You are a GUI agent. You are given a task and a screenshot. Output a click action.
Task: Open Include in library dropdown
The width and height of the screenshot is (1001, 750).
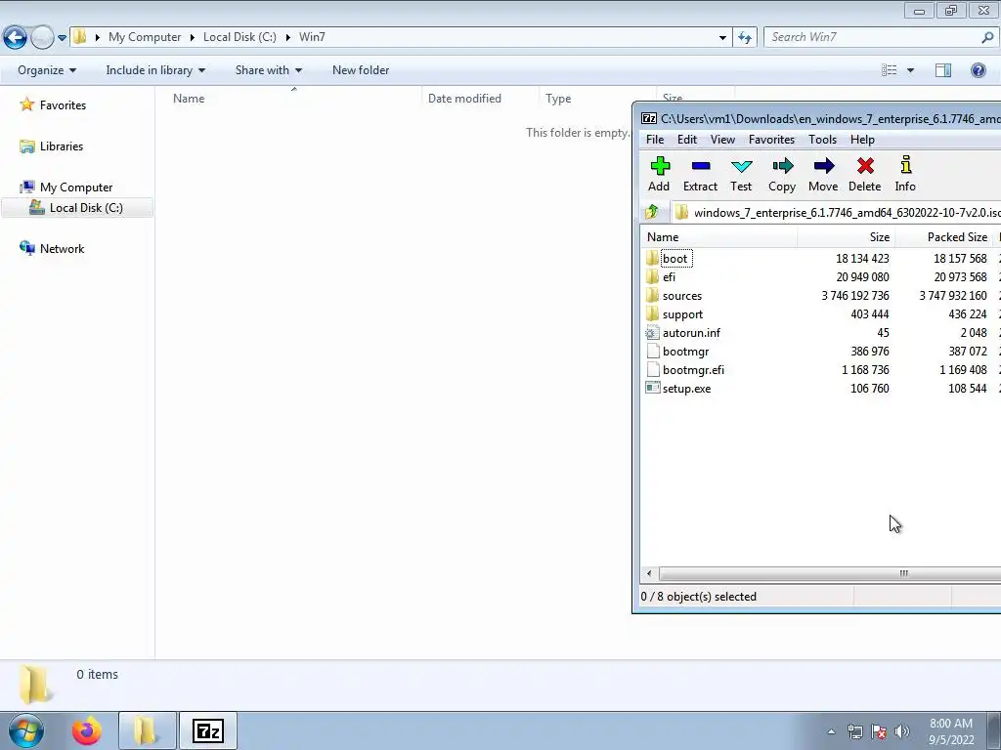[x=155, y=70]
